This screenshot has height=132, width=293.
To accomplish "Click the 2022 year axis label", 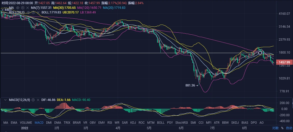I will pos(24,128).
